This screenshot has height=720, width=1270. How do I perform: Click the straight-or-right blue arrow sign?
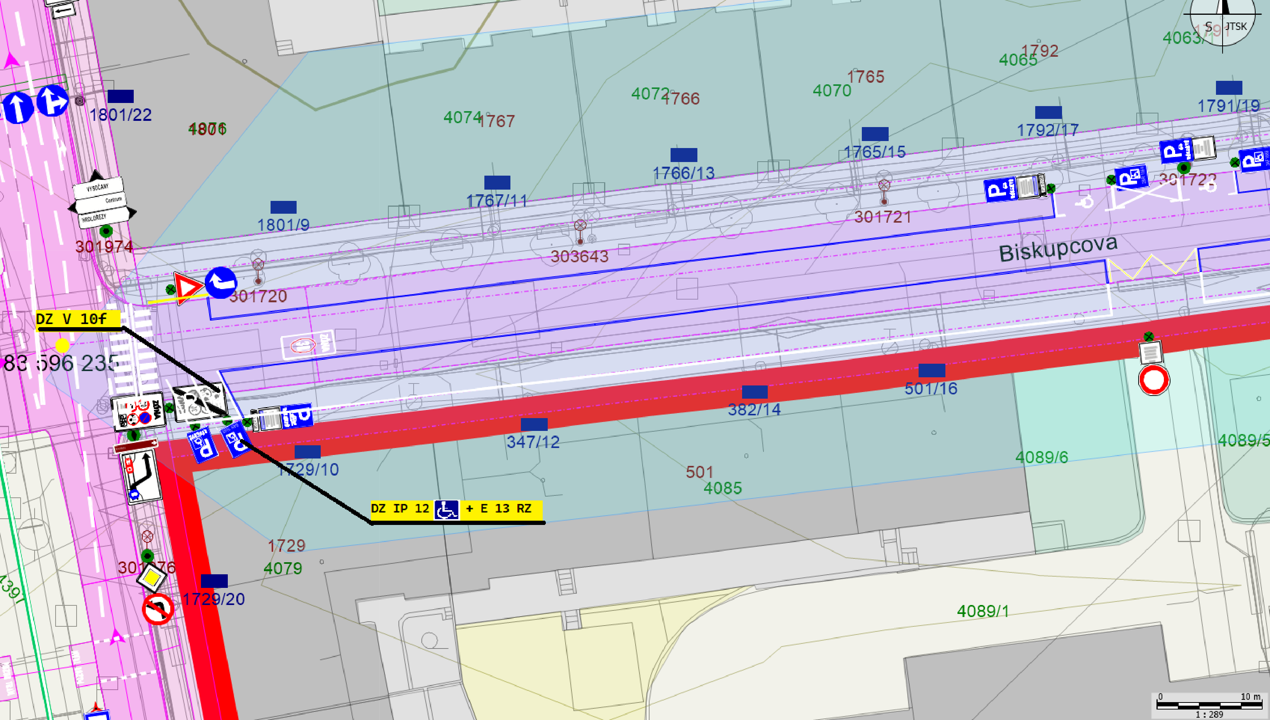(x=52, y=101)
